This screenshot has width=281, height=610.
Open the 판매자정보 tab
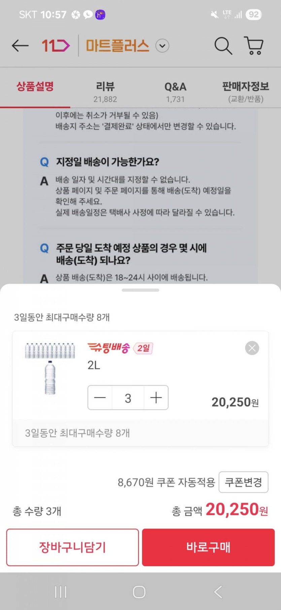tap(245, 91)
